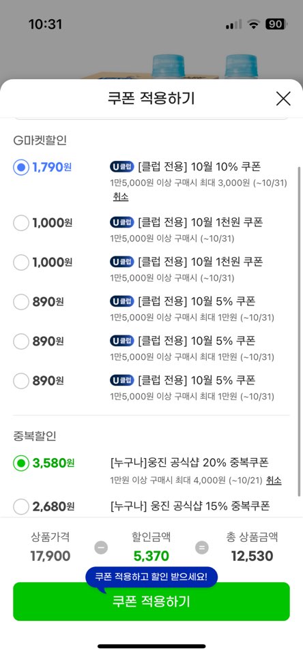
Task: Choose the first 890원 5% coupon radio
Action: (21, 302)
